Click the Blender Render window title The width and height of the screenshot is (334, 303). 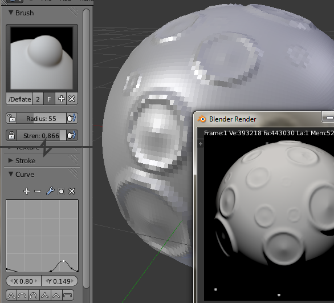[x=233, y=119]
